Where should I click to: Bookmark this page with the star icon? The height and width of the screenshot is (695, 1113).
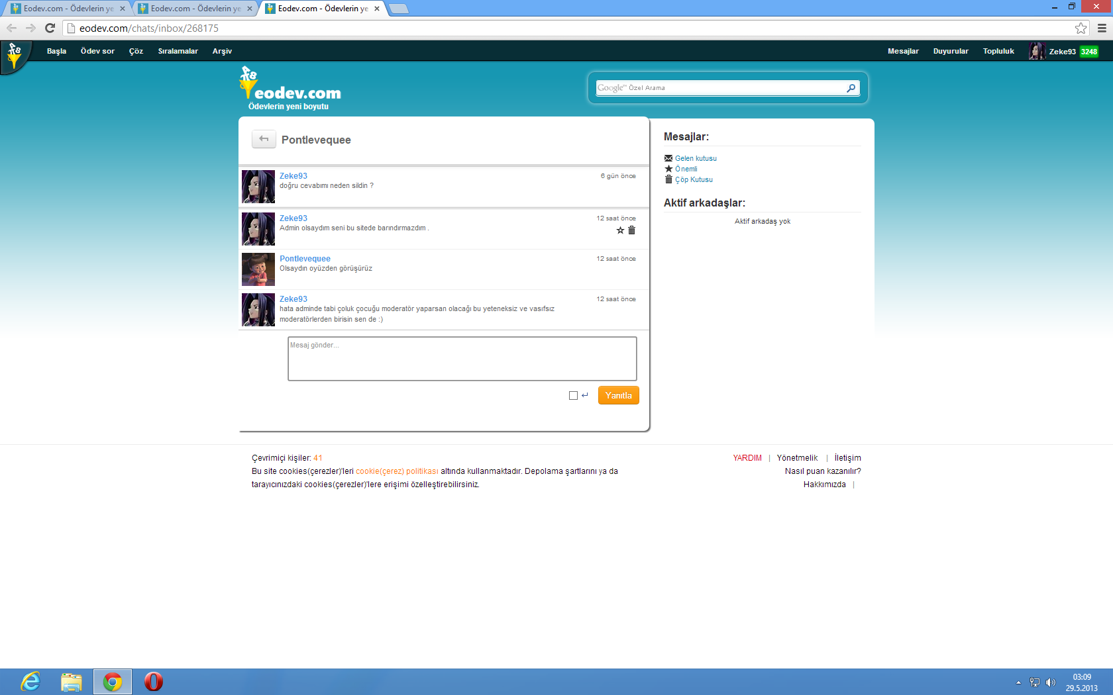click(x=1081, y=28)
